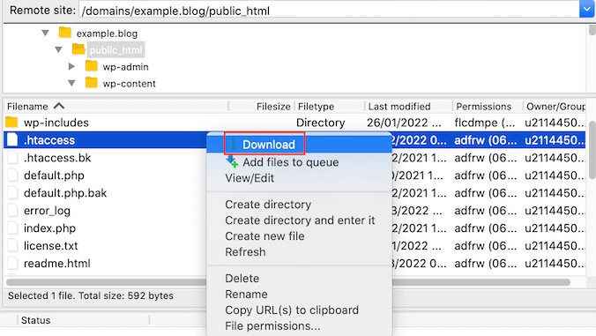Image resolution: width=596 pixels, height=336 pixels.
Task: Choose Refresh from the context menu
Action: tap(245, 252)
